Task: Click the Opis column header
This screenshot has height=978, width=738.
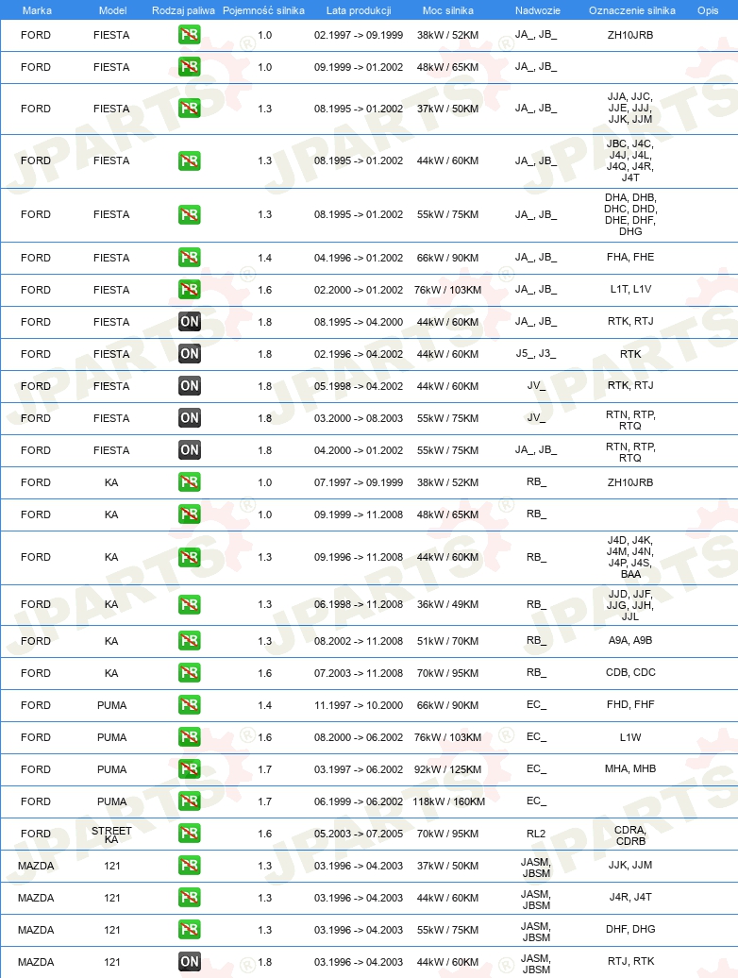Action: (708, 10)
